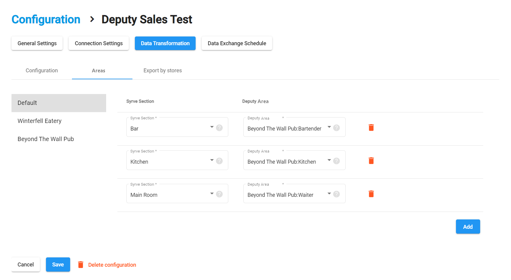Go to Connection Settings tab
511x280 pixels.
(99, 43)
